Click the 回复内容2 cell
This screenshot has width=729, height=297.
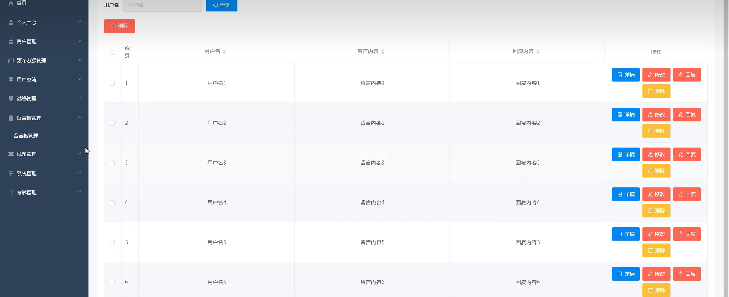tap(527, 123)
